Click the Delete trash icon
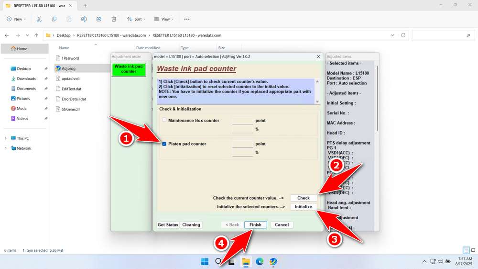478x269 pixels. 114,19
